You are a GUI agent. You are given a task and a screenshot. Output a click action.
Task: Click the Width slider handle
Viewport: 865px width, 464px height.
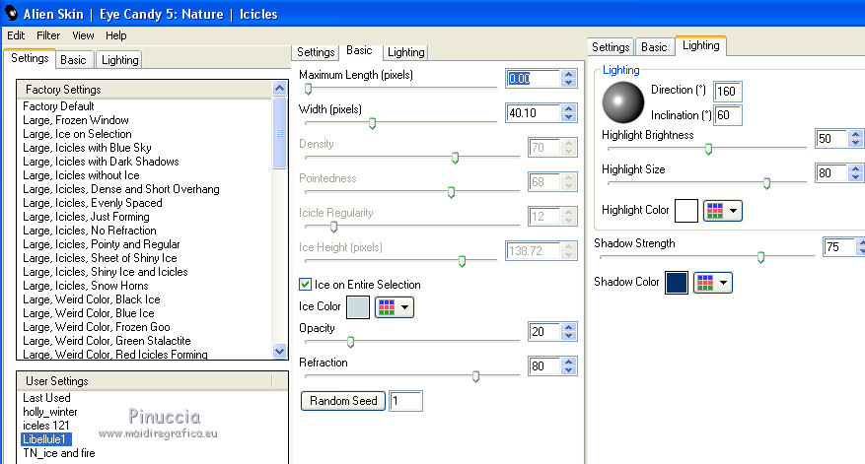373,123
